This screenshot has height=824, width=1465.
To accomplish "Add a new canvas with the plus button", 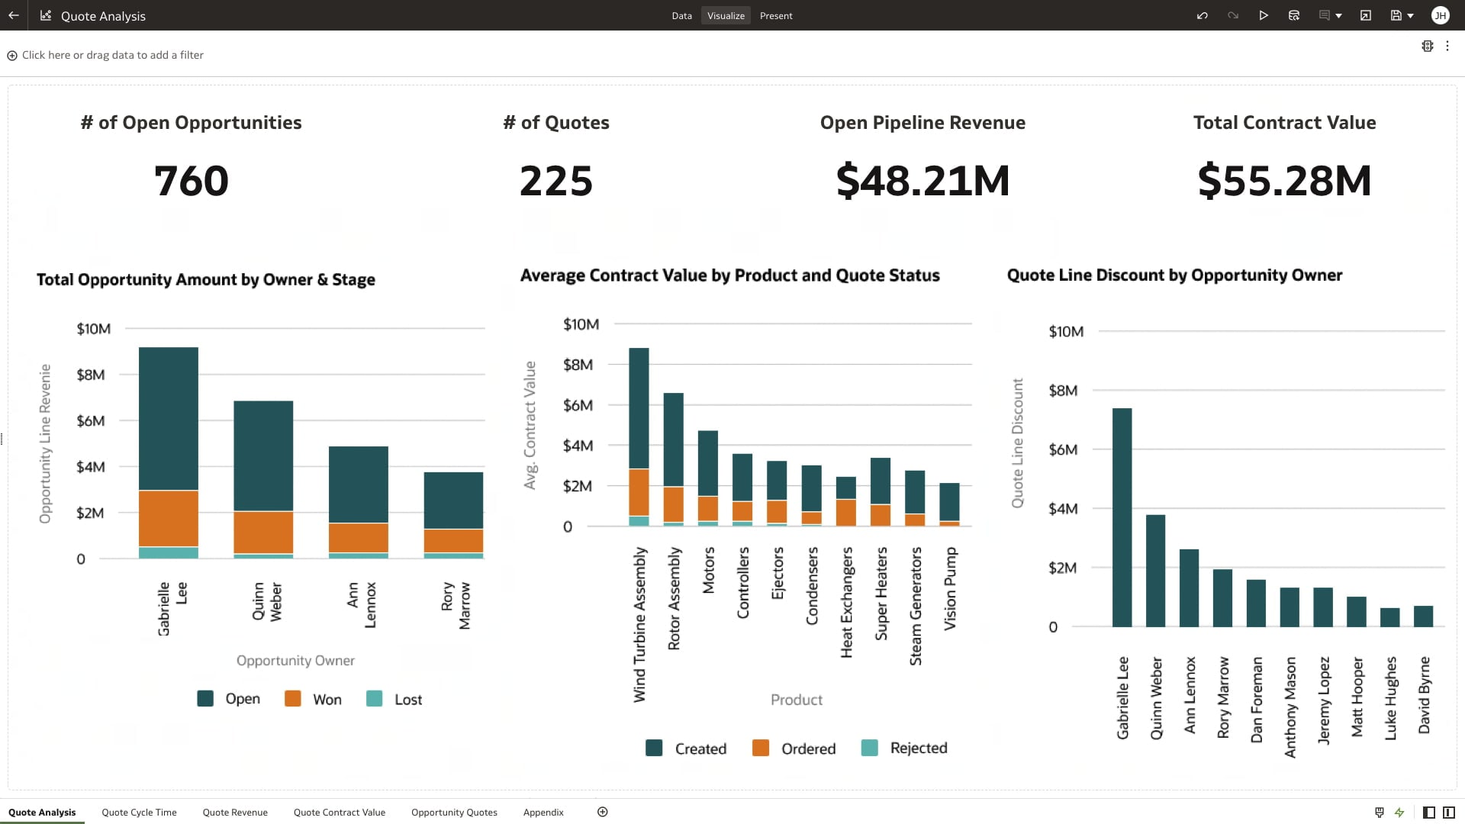I will pyautogui.click(x=602, y=812).
